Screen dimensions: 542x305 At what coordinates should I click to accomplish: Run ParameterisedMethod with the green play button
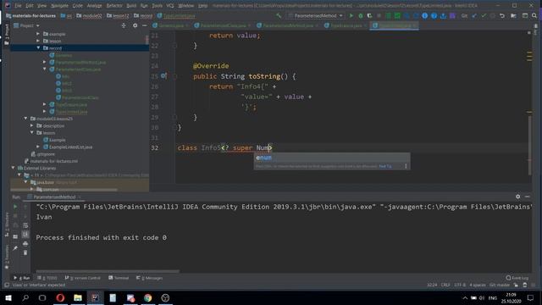(x=351, y=15)
